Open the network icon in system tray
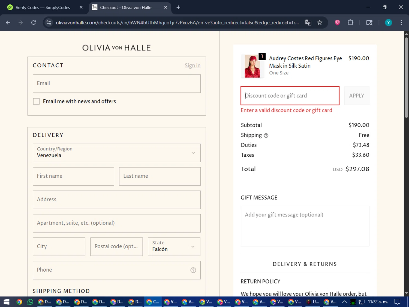The height and width of the screenshot is (307, 409). point(362,302)
